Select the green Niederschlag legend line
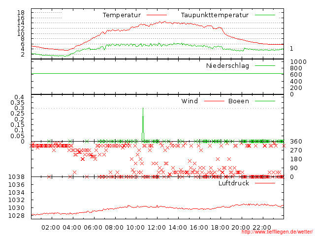Screen dimensions: 315x236 tap(265, 66)
